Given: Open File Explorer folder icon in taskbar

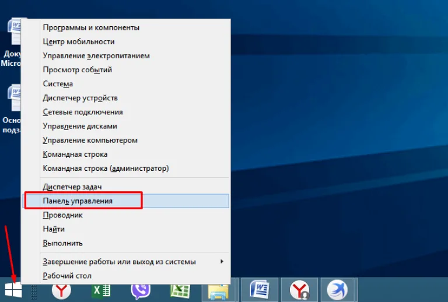Looking at the screenshot, I should tap(219, 291).
